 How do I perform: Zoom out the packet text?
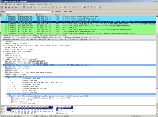click(73, 7)
